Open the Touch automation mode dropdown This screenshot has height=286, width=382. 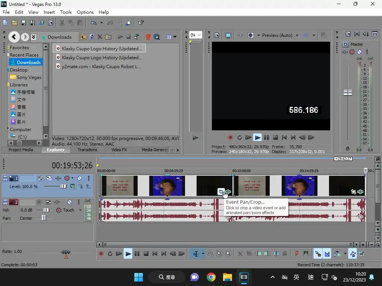(80, 210)
